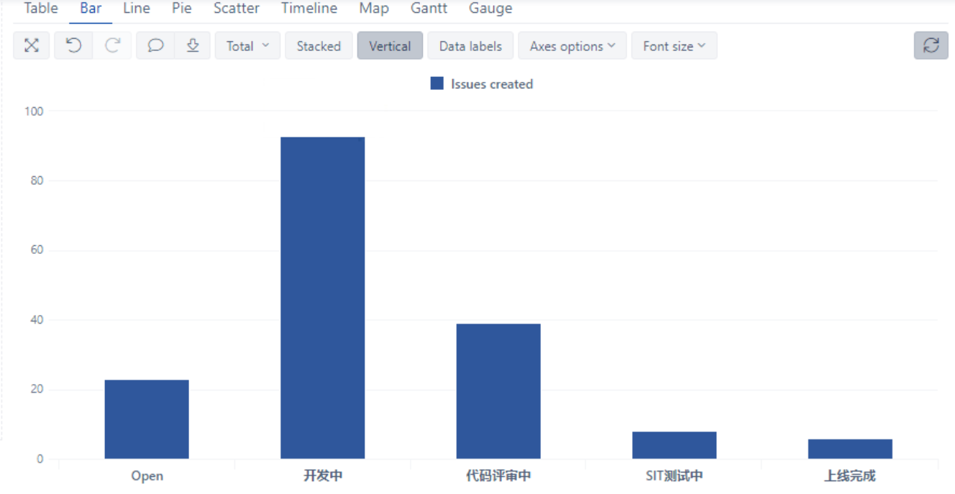The image size is (955, 494).
Task: Click the Issues created legend label
Action: tap(492, 84)
